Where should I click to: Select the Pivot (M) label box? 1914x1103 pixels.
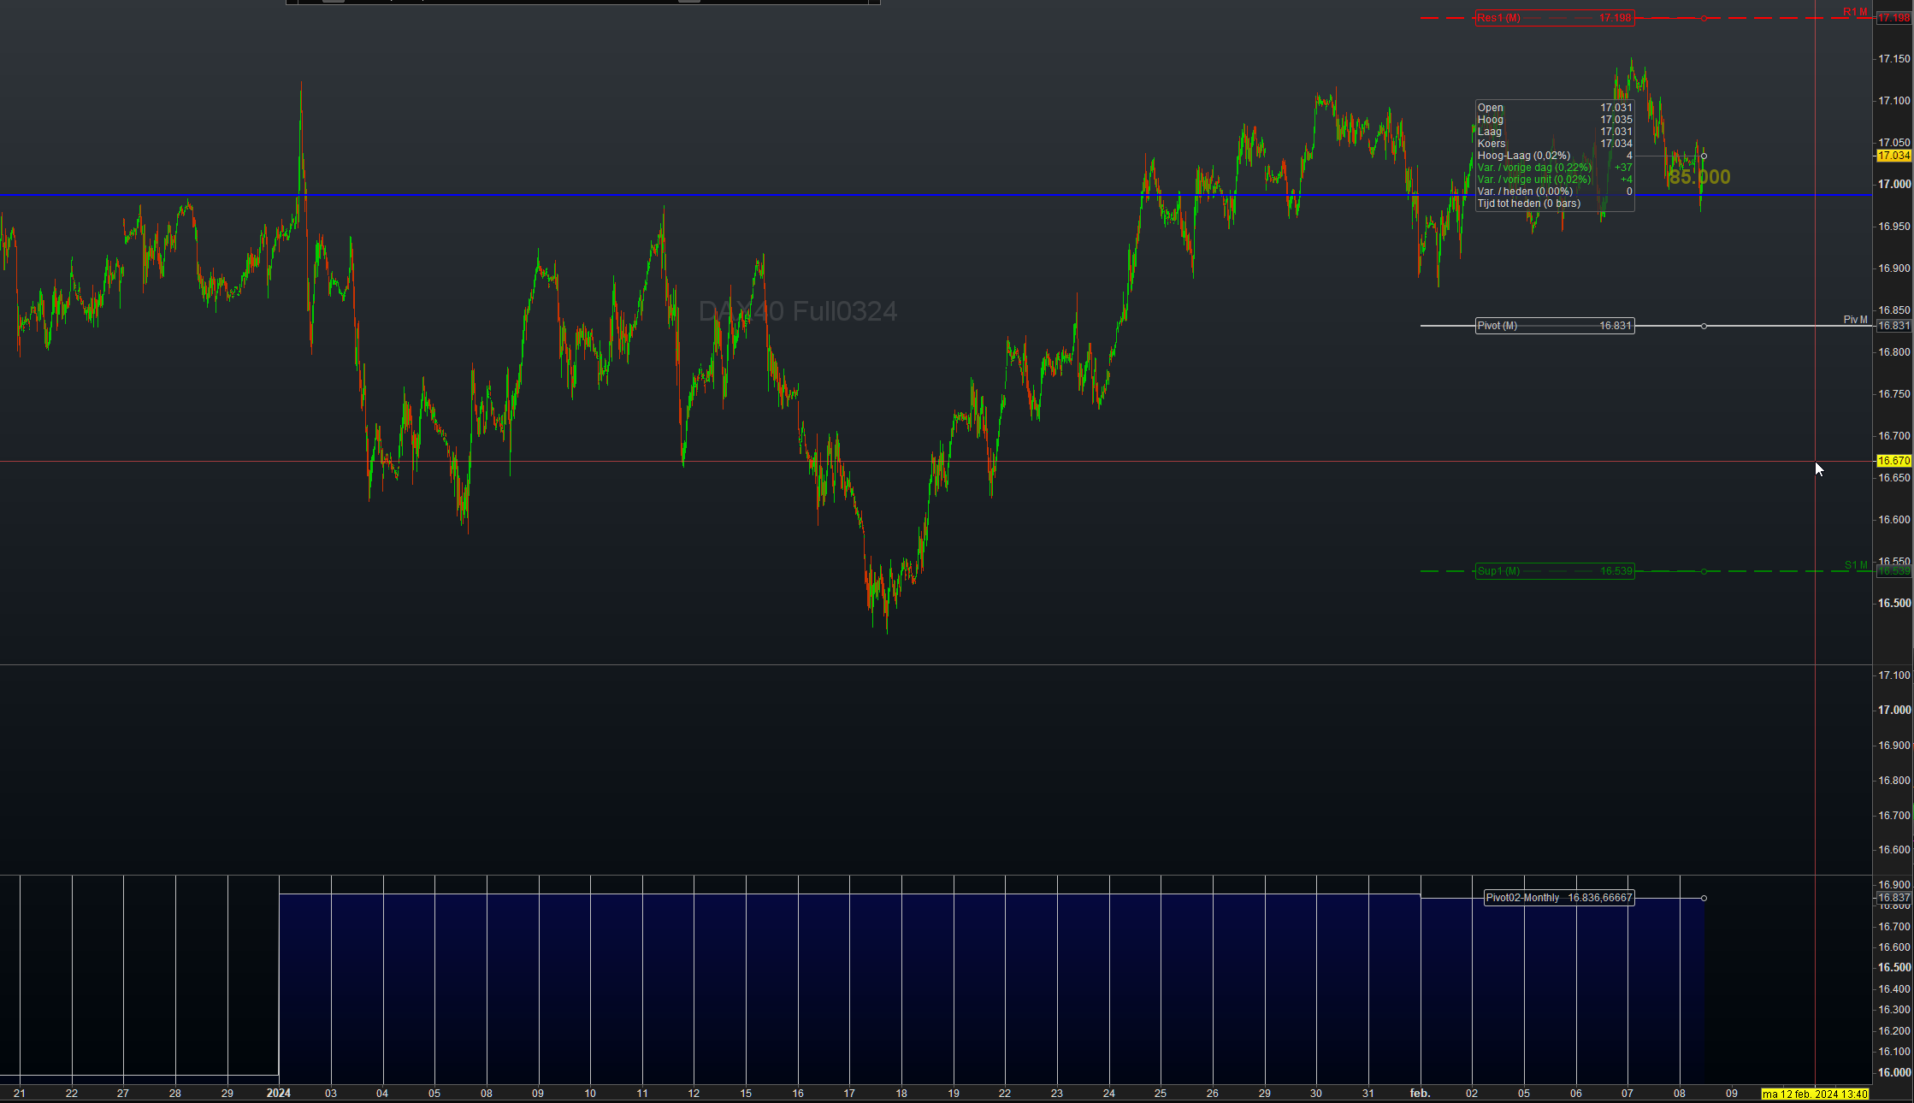[x=1554, y=326]
